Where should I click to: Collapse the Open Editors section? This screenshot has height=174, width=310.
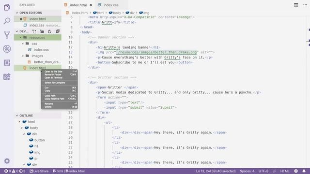tap(17, 13)
